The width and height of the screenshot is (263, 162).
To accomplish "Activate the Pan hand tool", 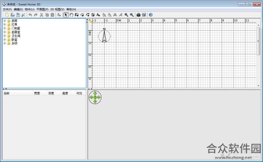I will [x=71, y=15].
